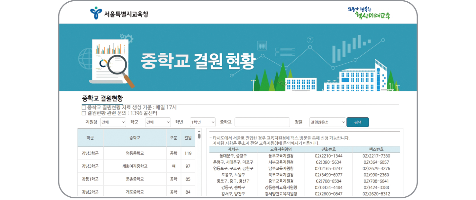Image resolution: width=476 pixels, height=200 pixels.
Task: Open the 학년 dropdown showing 1학년
Action: pos(202,122)
